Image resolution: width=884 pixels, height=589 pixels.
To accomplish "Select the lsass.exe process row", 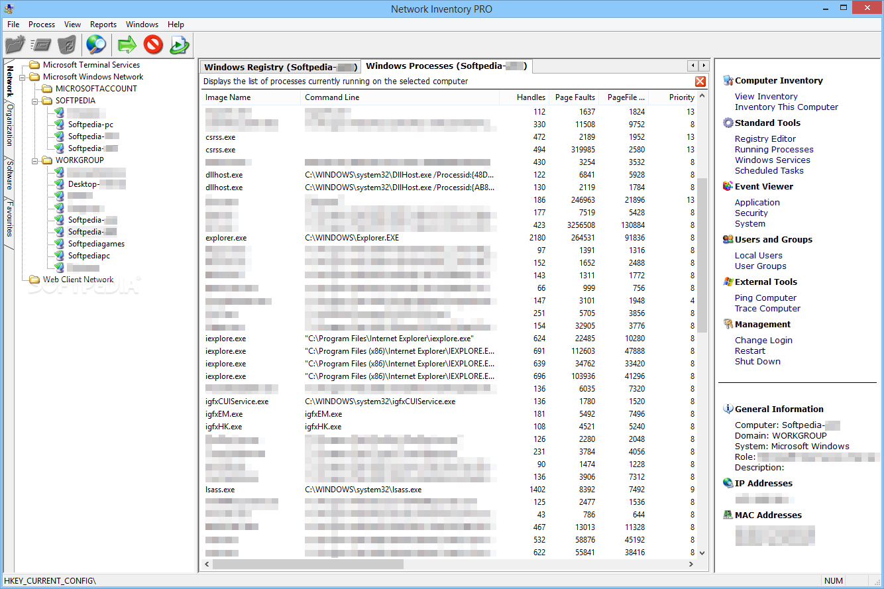I will tap(449, 490).
